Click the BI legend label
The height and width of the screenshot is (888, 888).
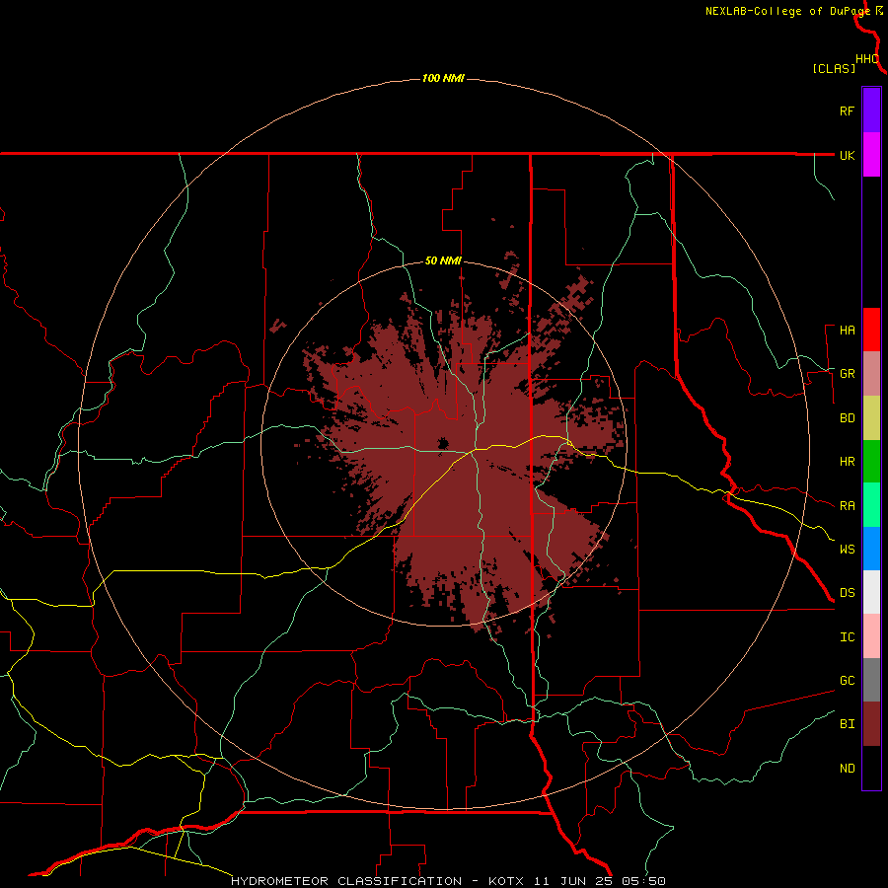click(847, 724)
